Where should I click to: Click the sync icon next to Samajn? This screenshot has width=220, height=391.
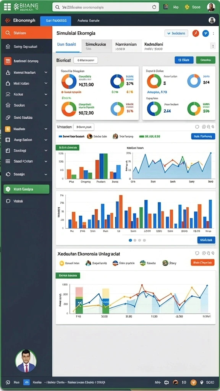(8, 174)
